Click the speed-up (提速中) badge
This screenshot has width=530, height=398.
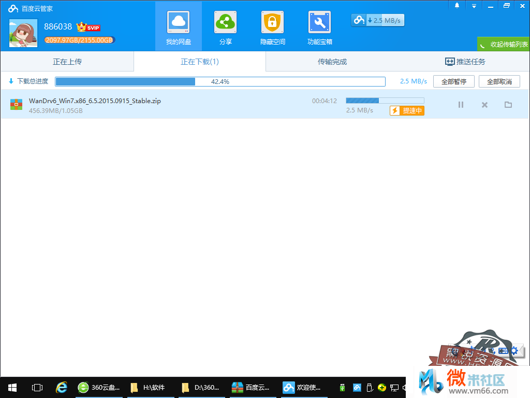point(407,111)
